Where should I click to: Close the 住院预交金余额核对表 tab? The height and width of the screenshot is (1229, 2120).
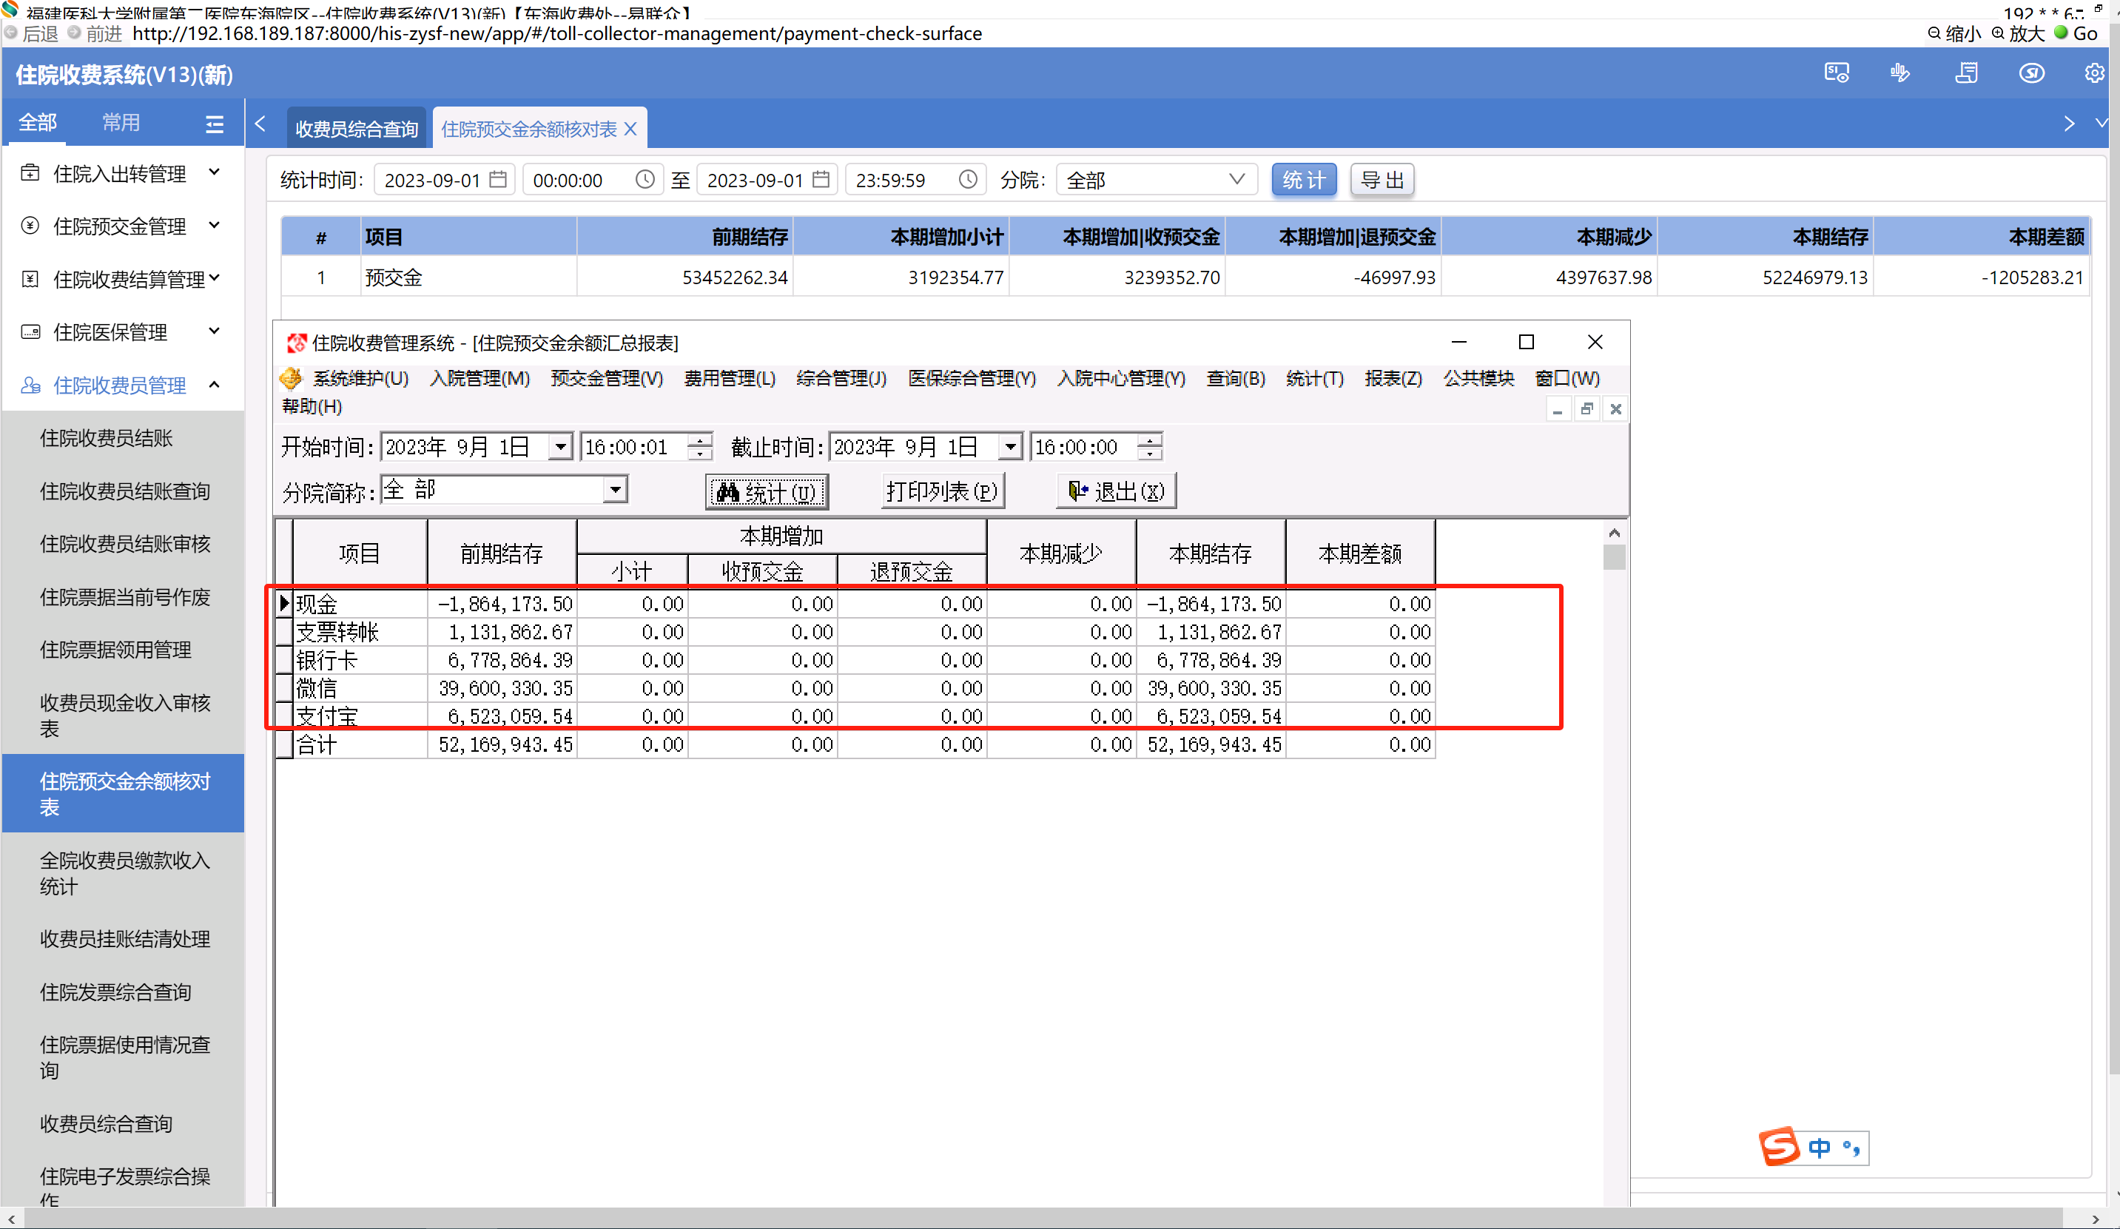(631, 129)
